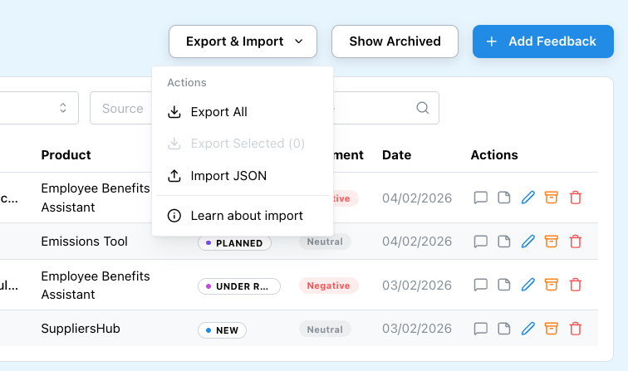Archive the Emissions Tool feedback entry
Viewport: 628px width, 371px height.
[x=551, y=242]
